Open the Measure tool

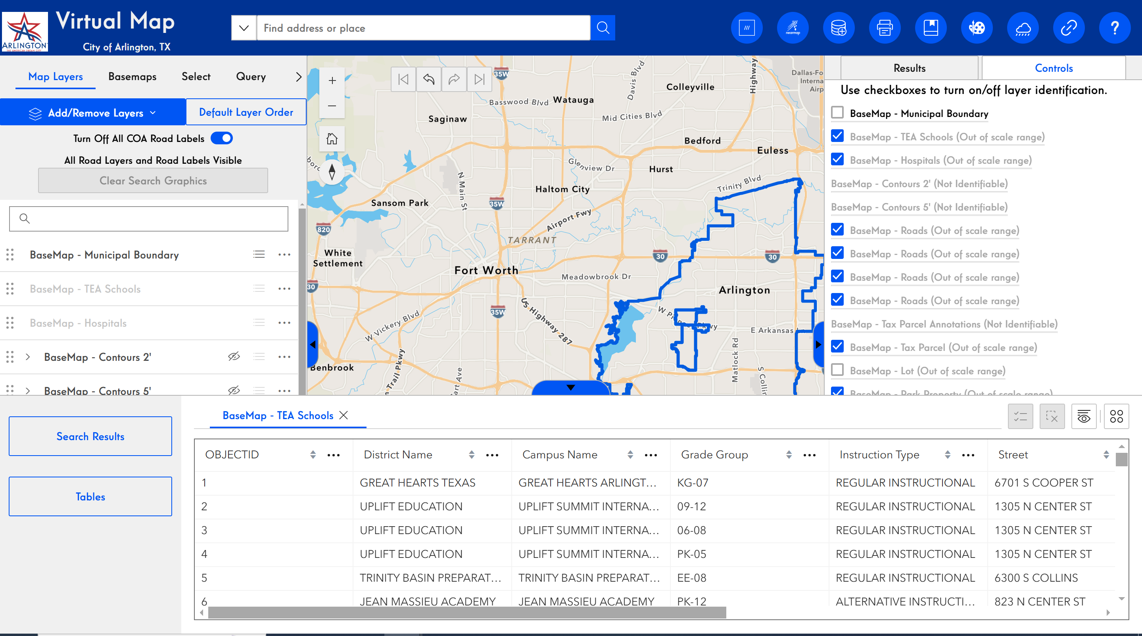point(747,27)
